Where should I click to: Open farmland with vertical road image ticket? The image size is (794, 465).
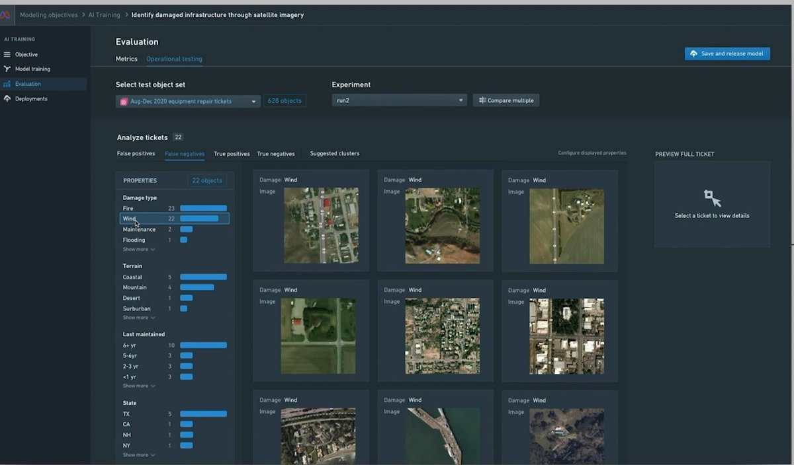coord(566,227)
